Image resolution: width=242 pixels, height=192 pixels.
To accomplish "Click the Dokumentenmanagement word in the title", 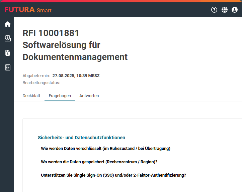I will coord(75,57).
